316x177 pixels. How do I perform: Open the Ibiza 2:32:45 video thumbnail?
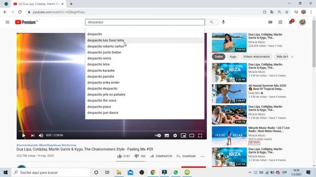pyautogui.click(x=229, y=73)
